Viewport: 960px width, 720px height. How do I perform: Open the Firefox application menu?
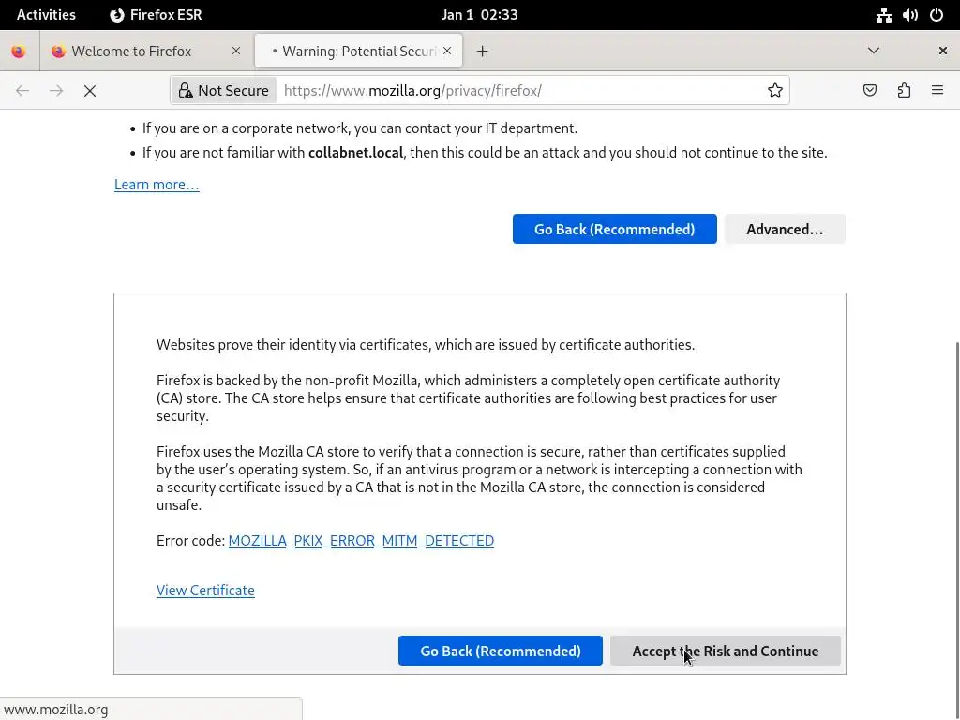(x=937, y=91)
